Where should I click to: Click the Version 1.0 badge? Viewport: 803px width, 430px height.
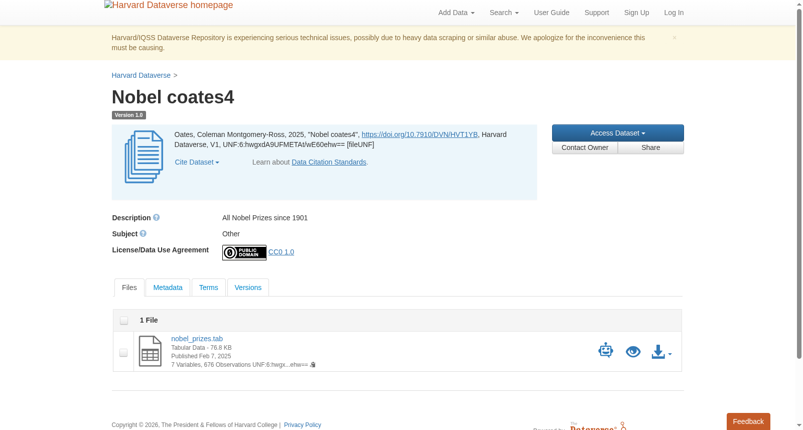(x=128, y=115)
